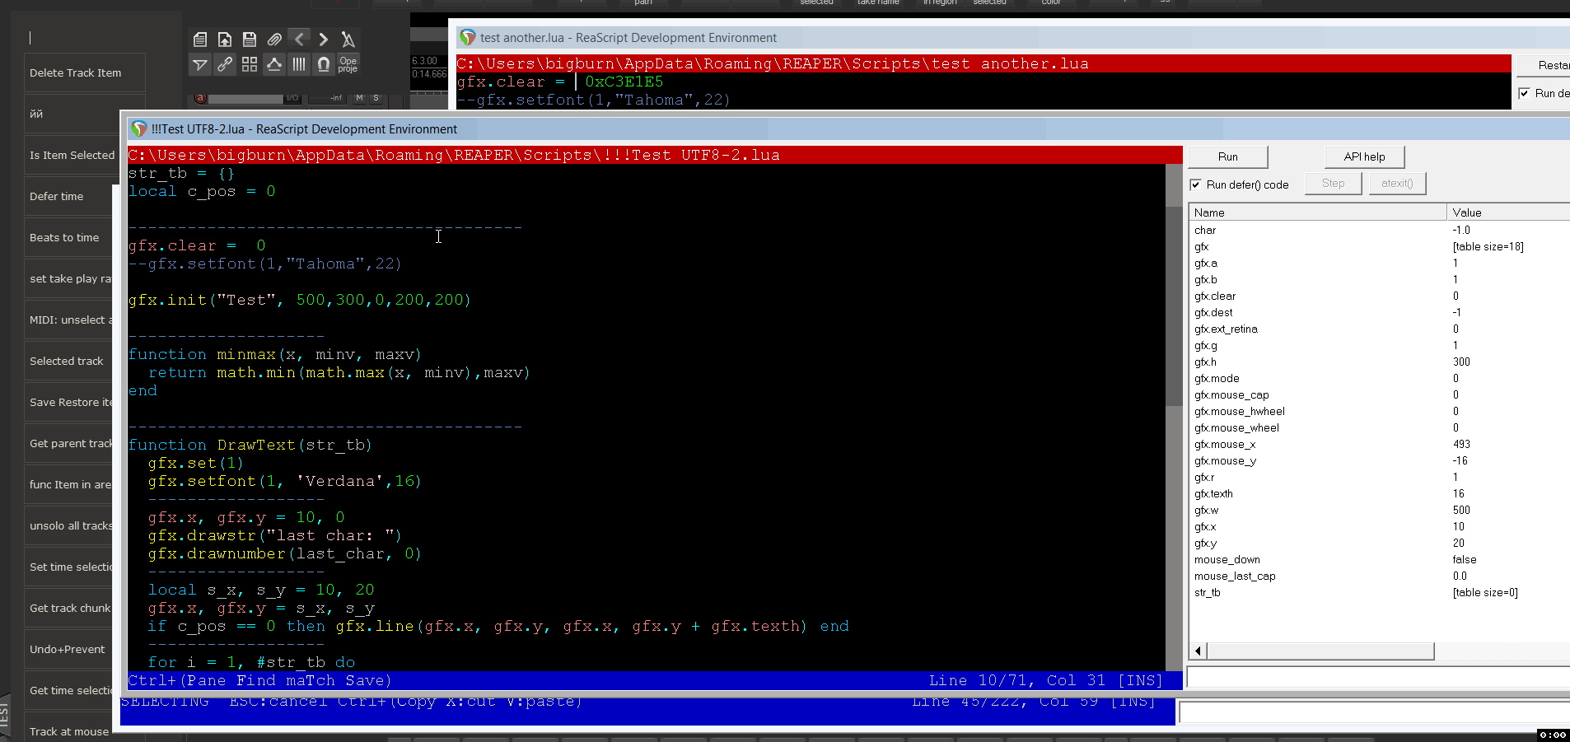
Task: Click the Redo right arrow icon
Action: coord(324,39)
